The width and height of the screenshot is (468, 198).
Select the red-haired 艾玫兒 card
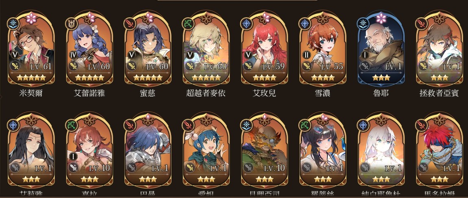click(x=265, y=49)
